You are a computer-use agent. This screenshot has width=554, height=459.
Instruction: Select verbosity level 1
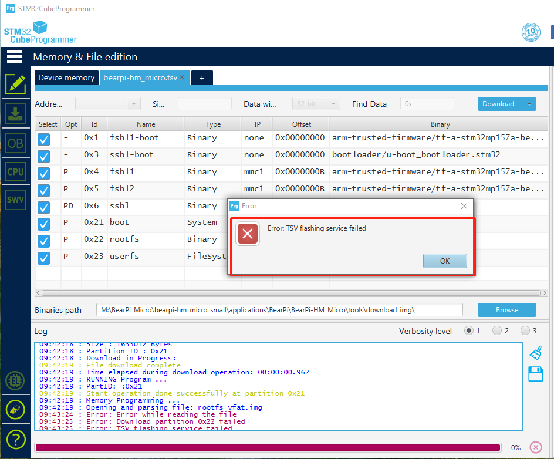coord(469,330)
